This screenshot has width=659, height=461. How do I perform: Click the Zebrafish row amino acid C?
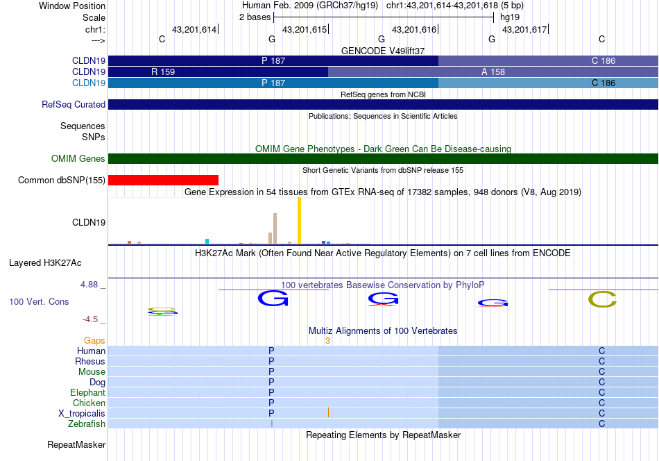602,424
